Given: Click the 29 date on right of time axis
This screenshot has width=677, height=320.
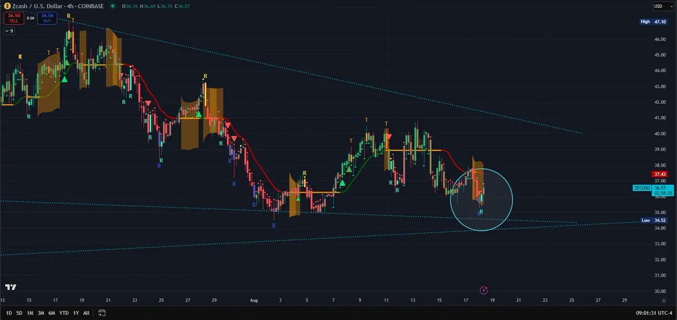Looking at the screenshot, I should [x=624, y=301].
